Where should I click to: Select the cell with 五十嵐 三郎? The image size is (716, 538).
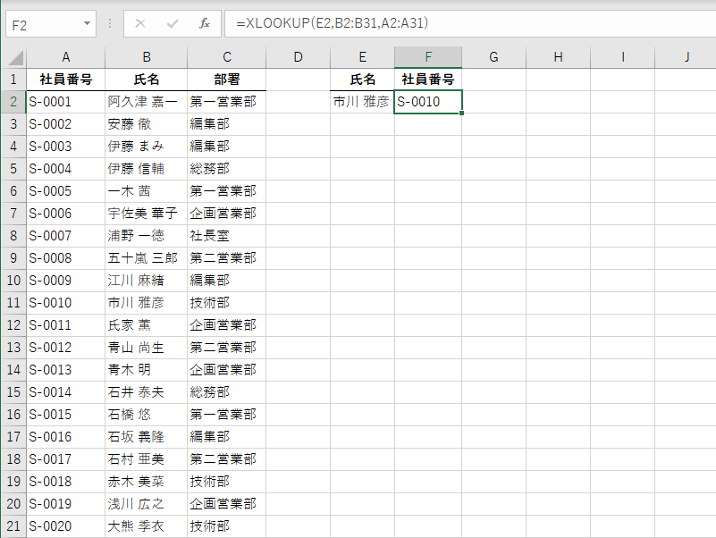click(146, 257)
